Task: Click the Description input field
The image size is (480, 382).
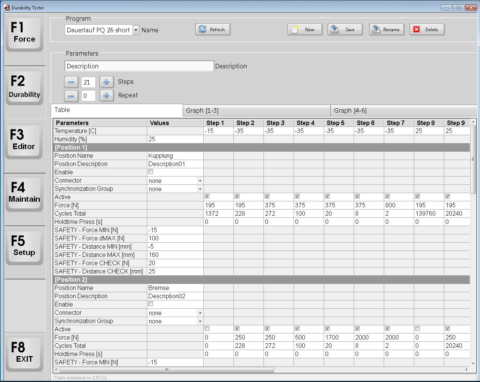Action: pyautogui.click(x=139, y=66)
